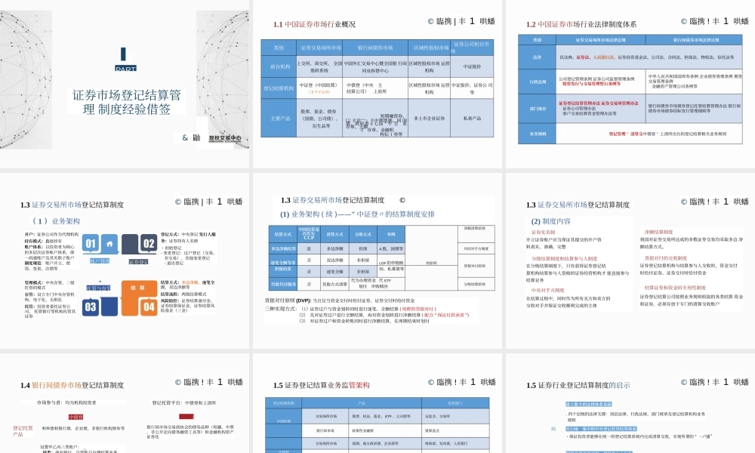Click the '托管与存管' label above box 03
Screen dimensions: 755x453
[x=98, y=288]
